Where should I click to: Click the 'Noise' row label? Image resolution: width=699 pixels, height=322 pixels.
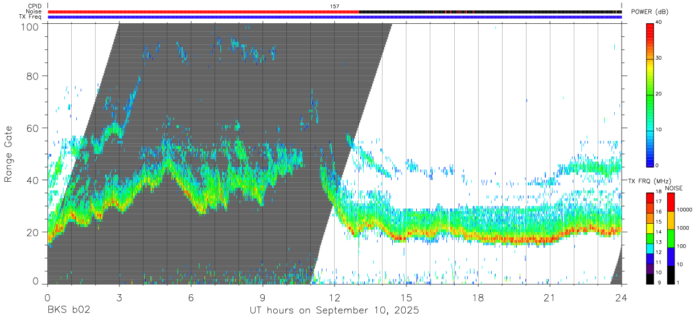coord(34,11)
